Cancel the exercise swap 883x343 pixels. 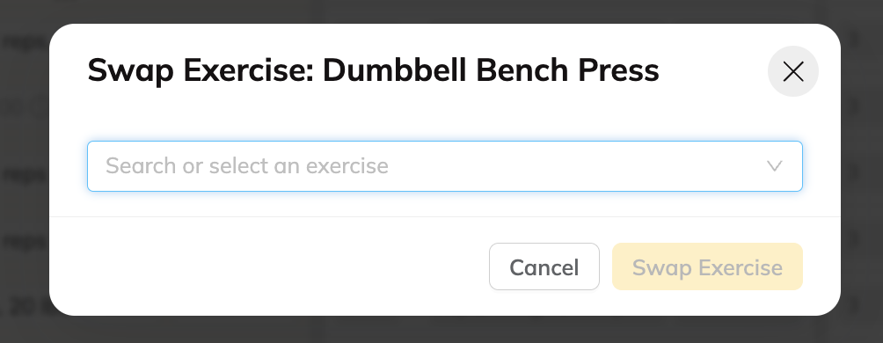[544, 266]
